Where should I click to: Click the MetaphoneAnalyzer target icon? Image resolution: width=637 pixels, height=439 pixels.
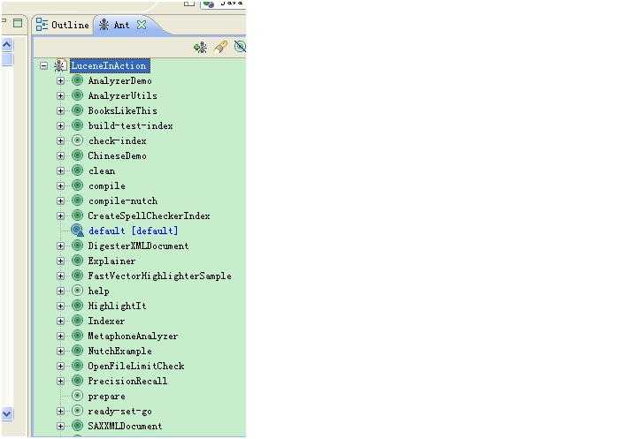tap(77, 336)
